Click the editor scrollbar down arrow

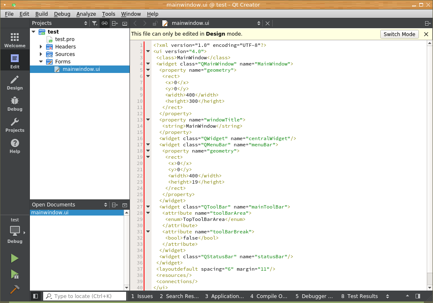[x=430, y=288]
